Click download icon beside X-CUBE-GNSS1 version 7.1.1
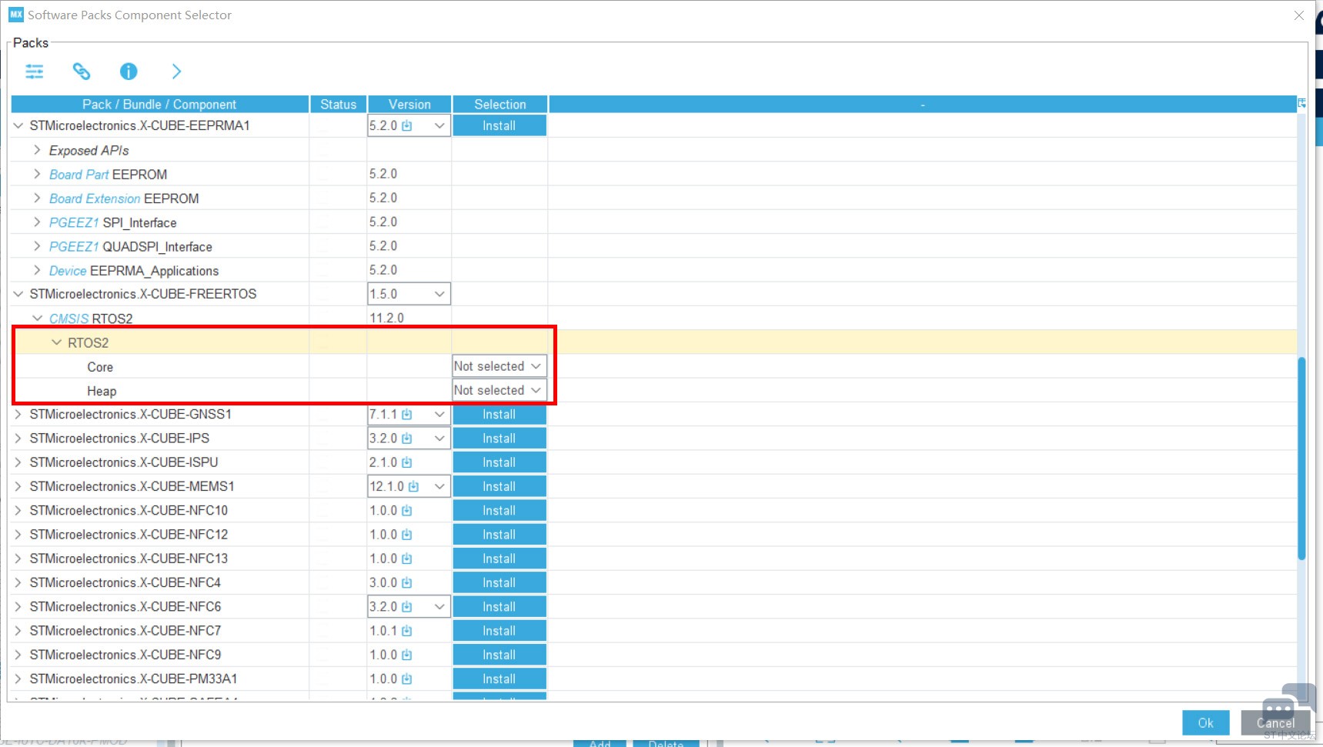The height and width of the screenshot is (747, 1323). click(407, 415)
